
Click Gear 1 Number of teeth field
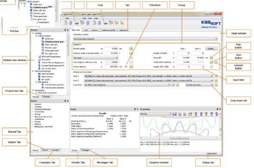184,53
